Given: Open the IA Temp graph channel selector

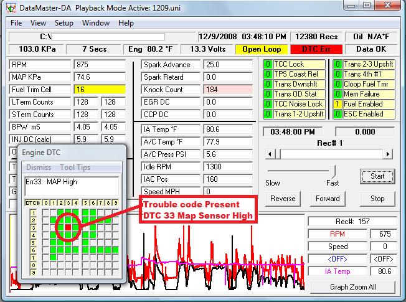Looking at the screenshot, I should point(337,270).
